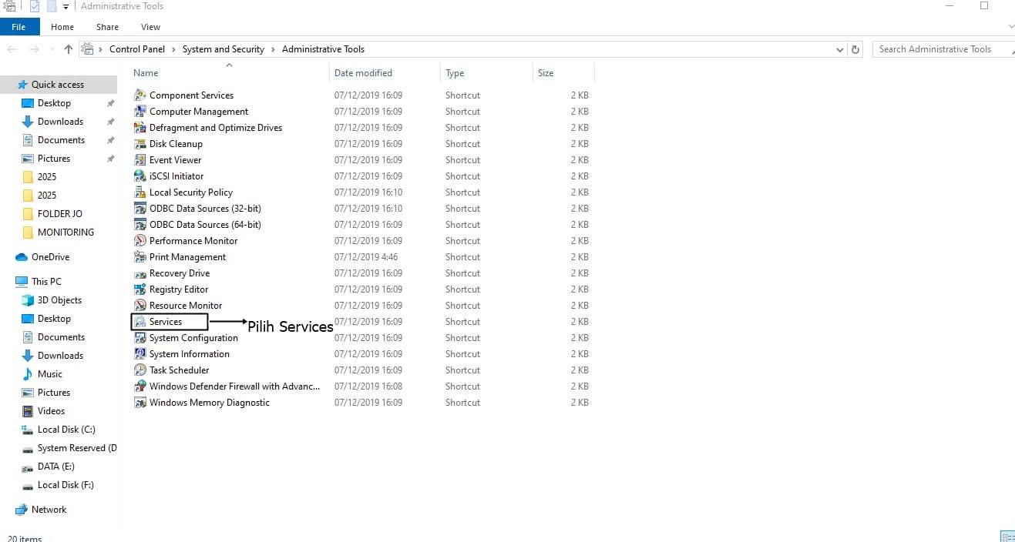Select the Resource Monitor icon

point(139,305)
